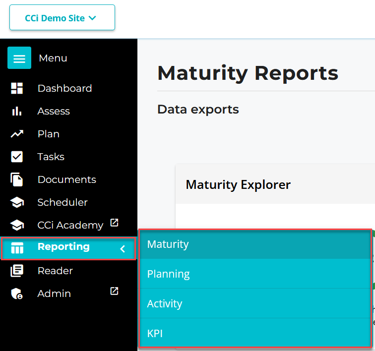Go to the Documents menu label
The height and width of the screenshot is (351, 375).
coord(66,179)
